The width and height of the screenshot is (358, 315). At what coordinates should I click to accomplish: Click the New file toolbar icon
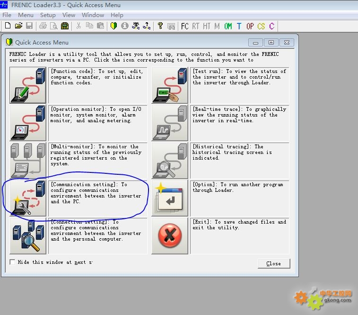8,26
